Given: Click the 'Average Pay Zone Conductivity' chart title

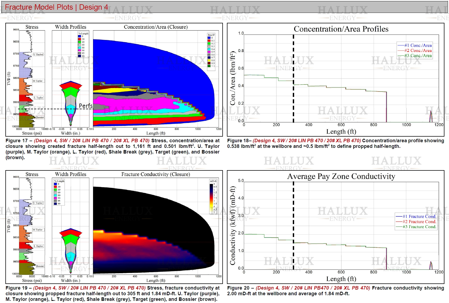Looking at the screenshot, I should click(341, 176).
